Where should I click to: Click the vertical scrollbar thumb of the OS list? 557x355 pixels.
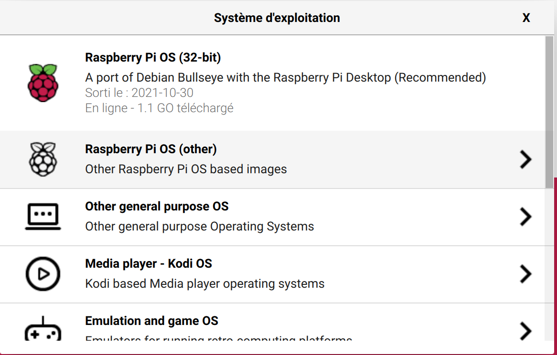click(549, 112)
